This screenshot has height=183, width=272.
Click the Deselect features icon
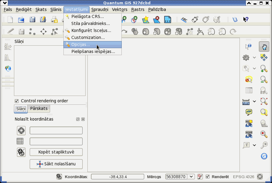click(249, 79)
